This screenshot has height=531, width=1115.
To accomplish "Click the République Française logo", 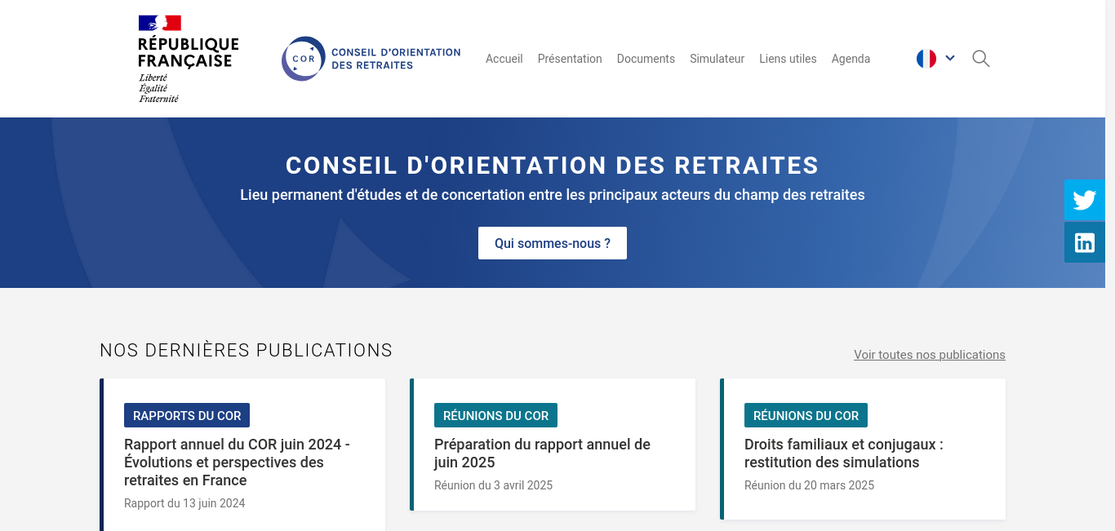I will (x=189, y=59).
